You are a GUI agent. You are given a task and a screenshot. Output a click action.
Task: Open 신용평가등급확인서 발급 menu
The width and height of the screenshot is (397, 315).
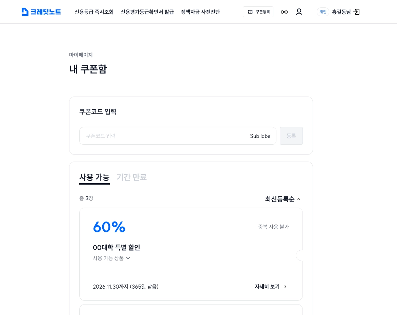147,12
